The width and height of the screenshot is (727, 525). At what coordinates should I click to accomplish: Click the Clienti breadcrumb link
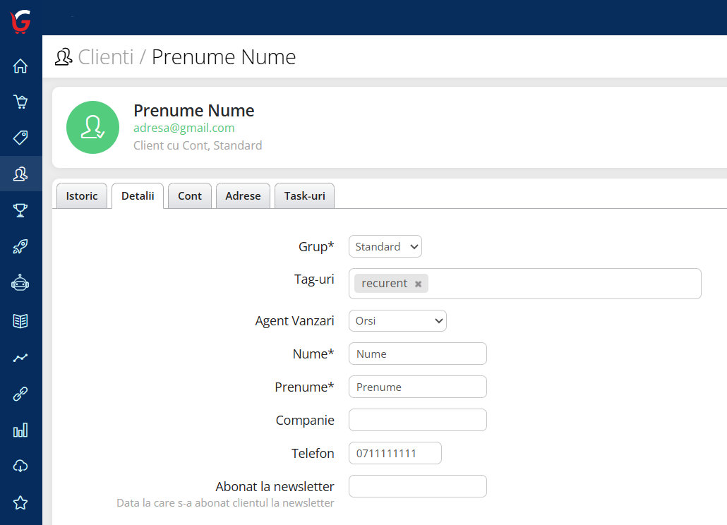(x=105, y=57)
